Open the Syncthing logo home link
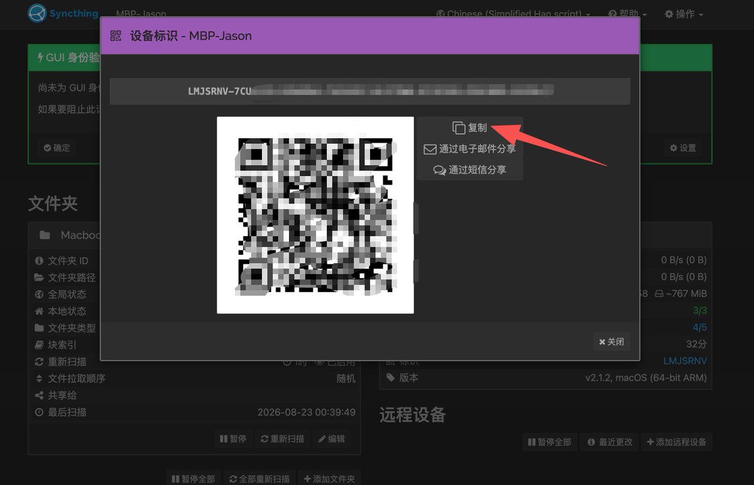Viewport: 754px width, 485px height. tap(63, 13)
